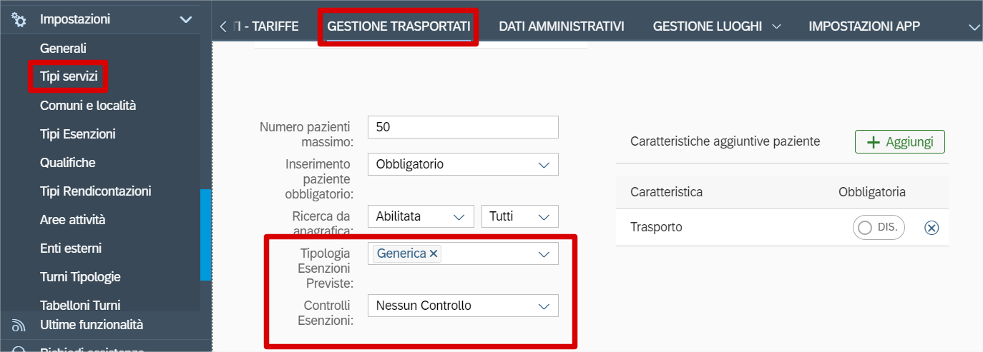Image resolution: width=983 pixels, height=352 pixels.
Task: Click the Ultime funzionalità feed icon
Action: pos(19,326)
